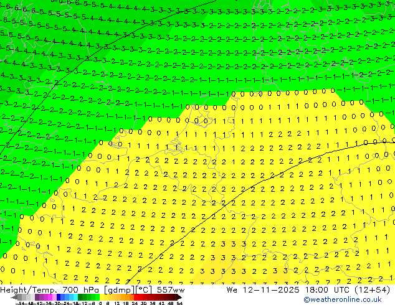Click the 'We 12-11-2025 18:00 UTC' timestamp
The image size is (395, 305).
click(x=288, y=290)
